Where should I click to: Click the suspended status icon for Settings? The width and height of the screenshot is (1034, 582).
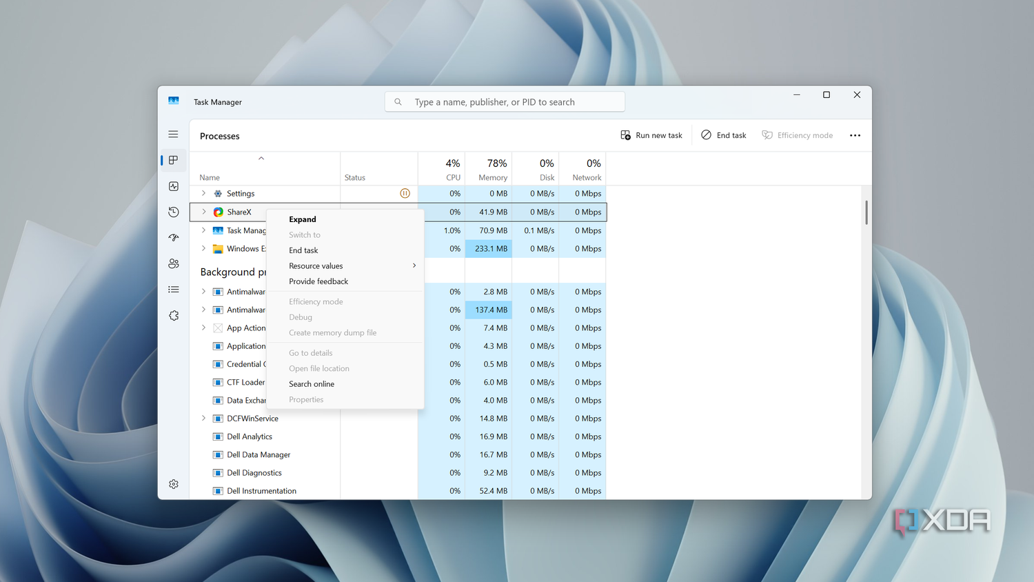(x=405, y=194)
